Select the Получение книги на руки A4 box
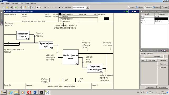Screen dimensions: 169x95 pyautogui.click(x=95, y=68)
